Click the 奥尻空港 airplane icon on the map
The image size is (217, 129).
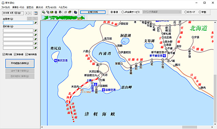56,60
